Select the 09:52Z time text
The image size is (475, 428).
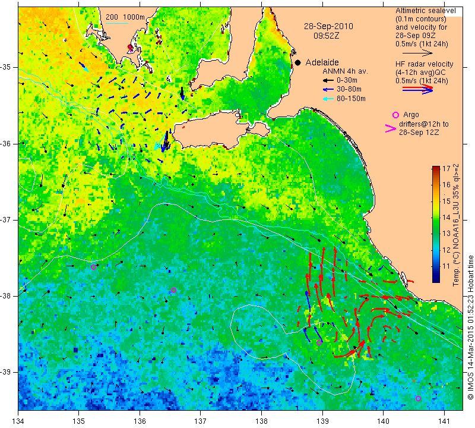click(x=326, y=36)
